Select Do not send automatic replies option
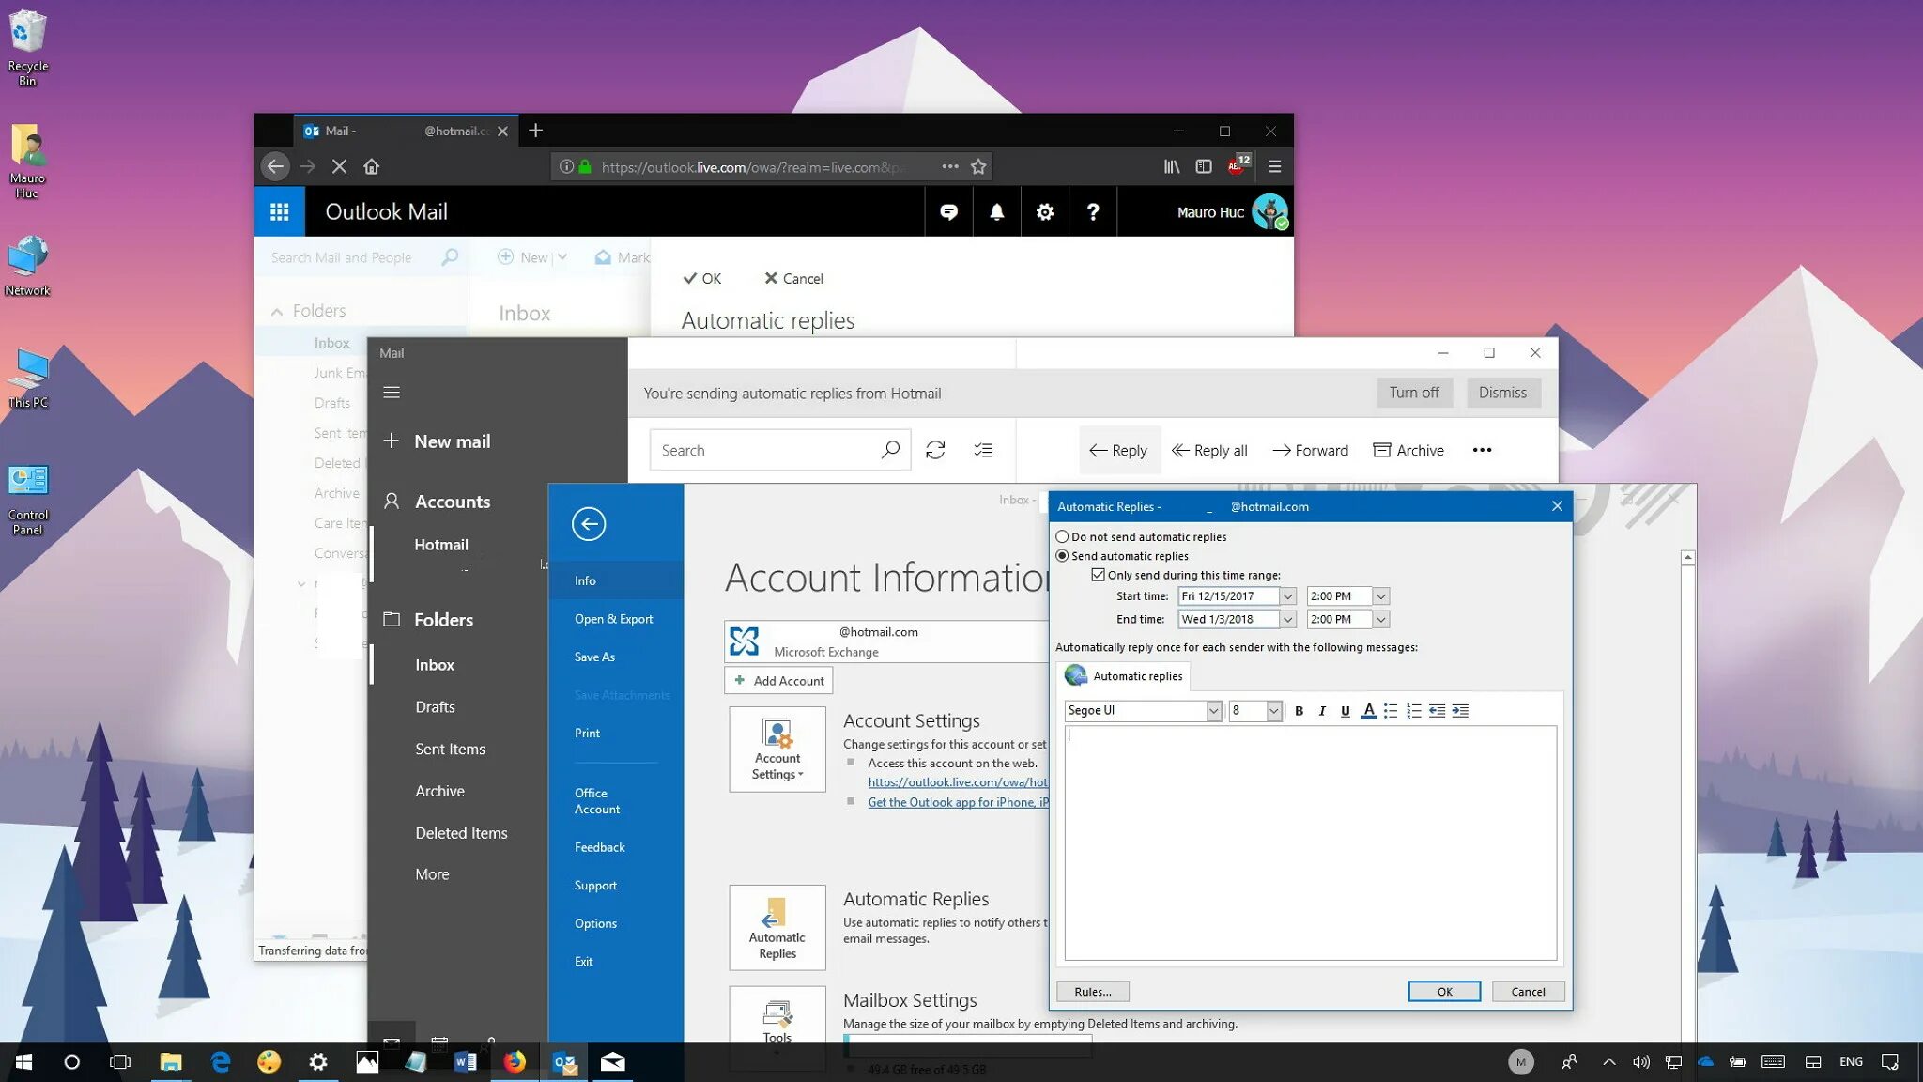Screen dimensions: 1923x1082 (1062, 536)
